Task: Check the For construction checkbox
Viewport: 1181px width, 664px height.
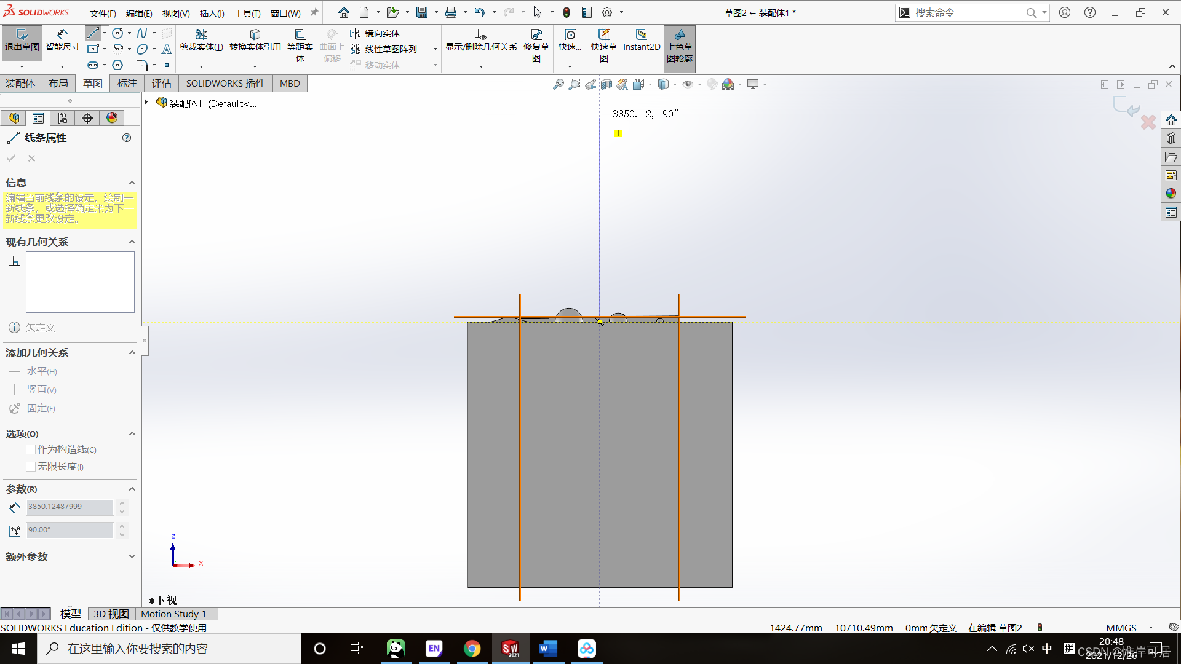Action: (31, 449)
